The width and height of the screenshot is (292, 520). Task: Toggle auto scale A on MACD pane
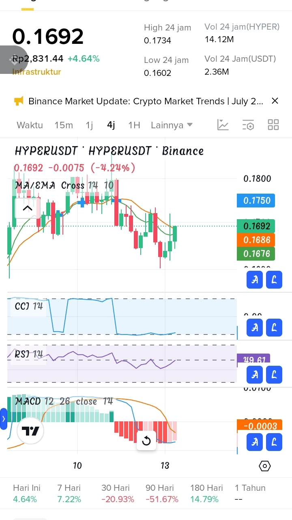(x=255, y=442)
